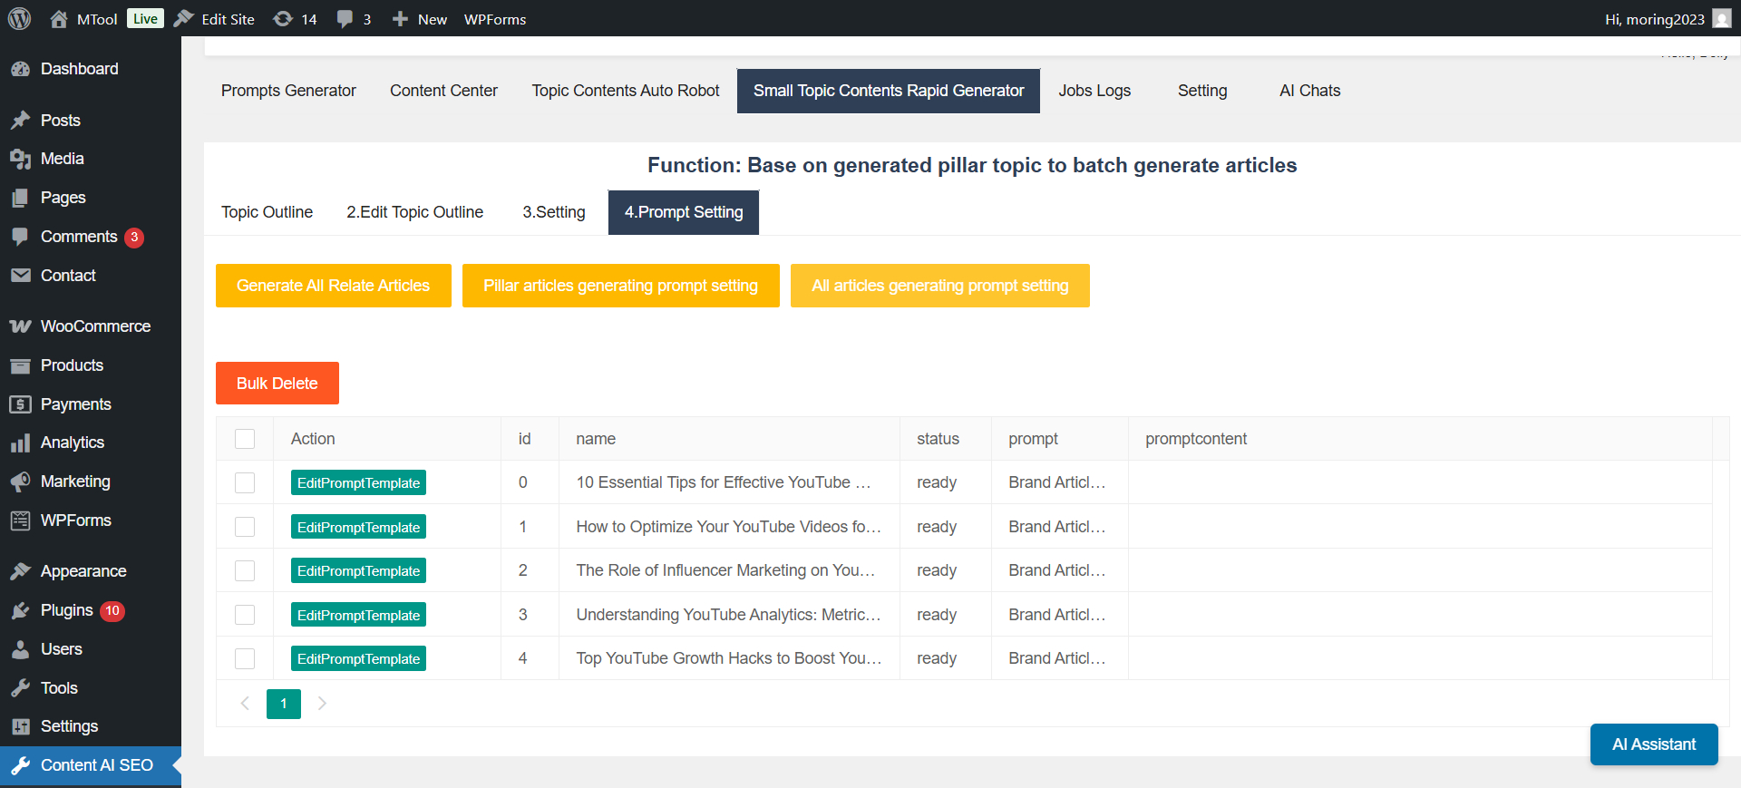Viewport: 1741px width, 788px height.
Task: Go to next page using right chevron
Action: 322,704
